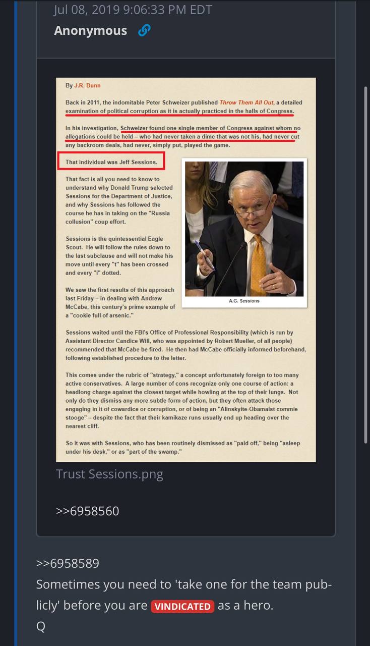Click the Anonymous poster name
370x646 pixels.
tap(91, 31)
